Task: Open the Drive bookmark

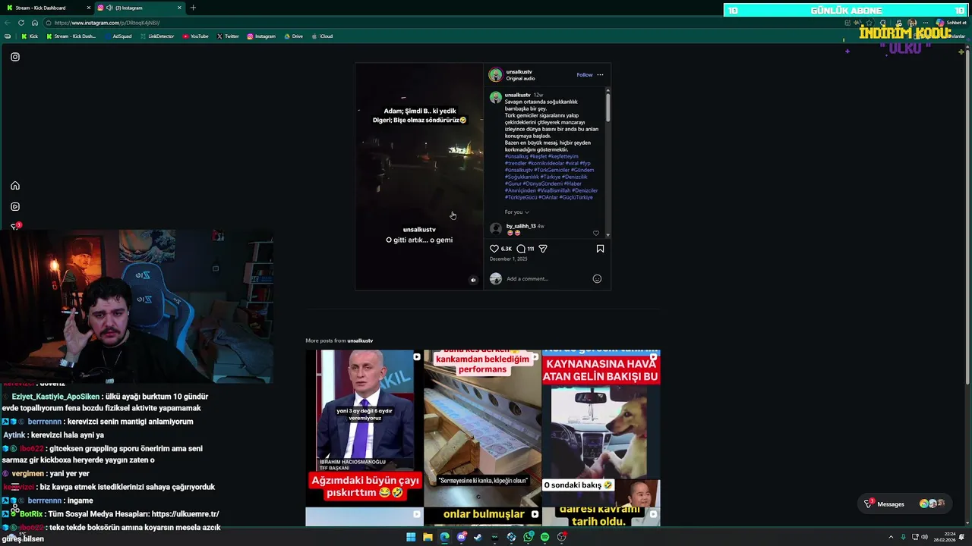Action: [293, 36]
